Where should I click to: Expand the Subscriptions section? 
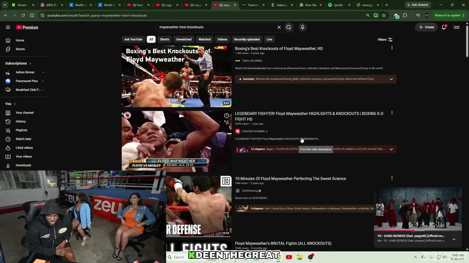click(x=18, y=63)
